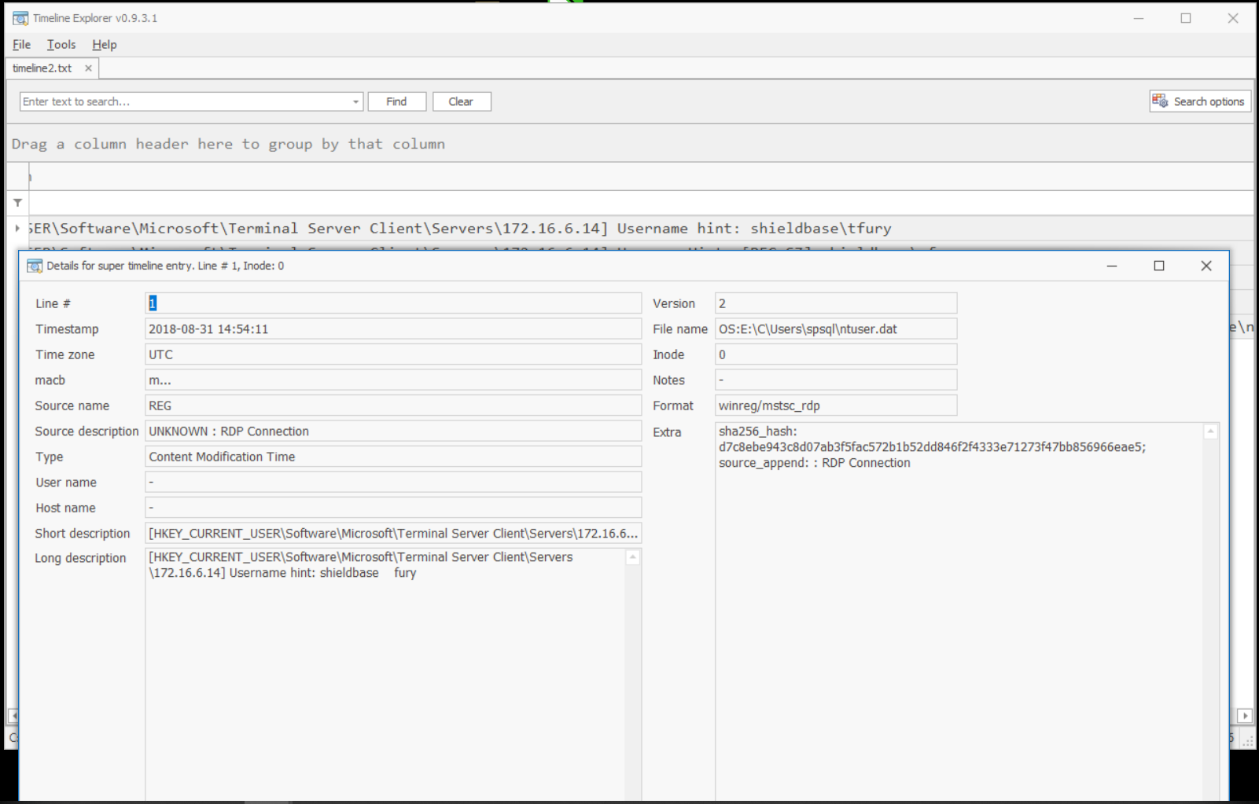Screen dimensions: 1259x804
Task: Open the File menu
Action: pyautogui.click(x=20, y=44)
